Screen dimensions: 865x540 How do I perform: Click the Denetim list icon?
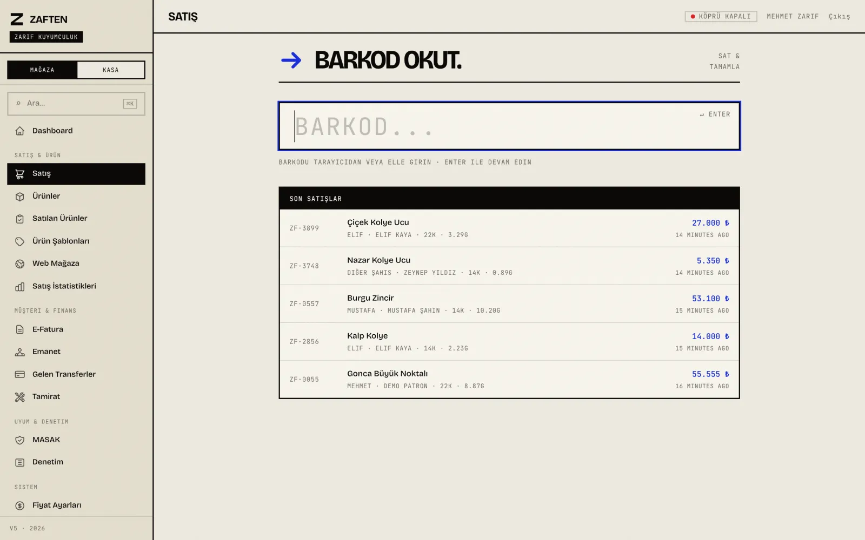point(20,462)
